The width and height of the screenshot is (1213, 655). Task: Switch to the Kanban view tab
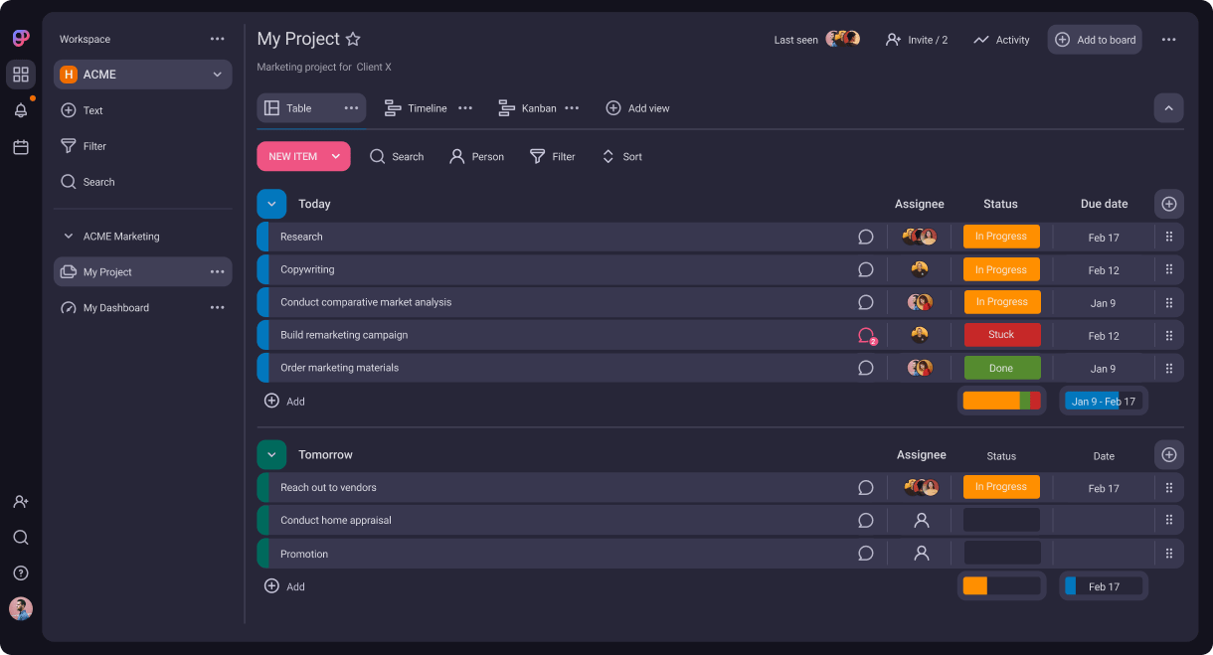(x=537, y=107)
